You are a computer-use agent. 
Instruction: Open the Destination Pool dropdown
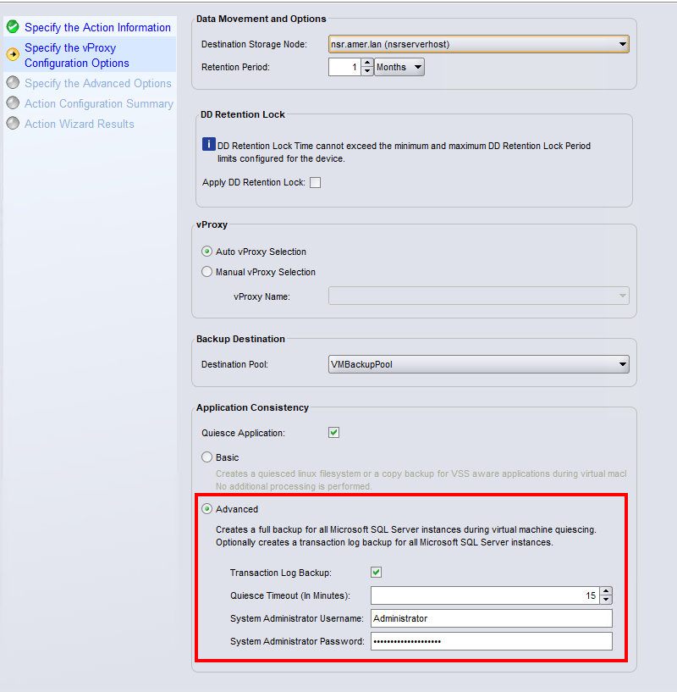[622, 363]
